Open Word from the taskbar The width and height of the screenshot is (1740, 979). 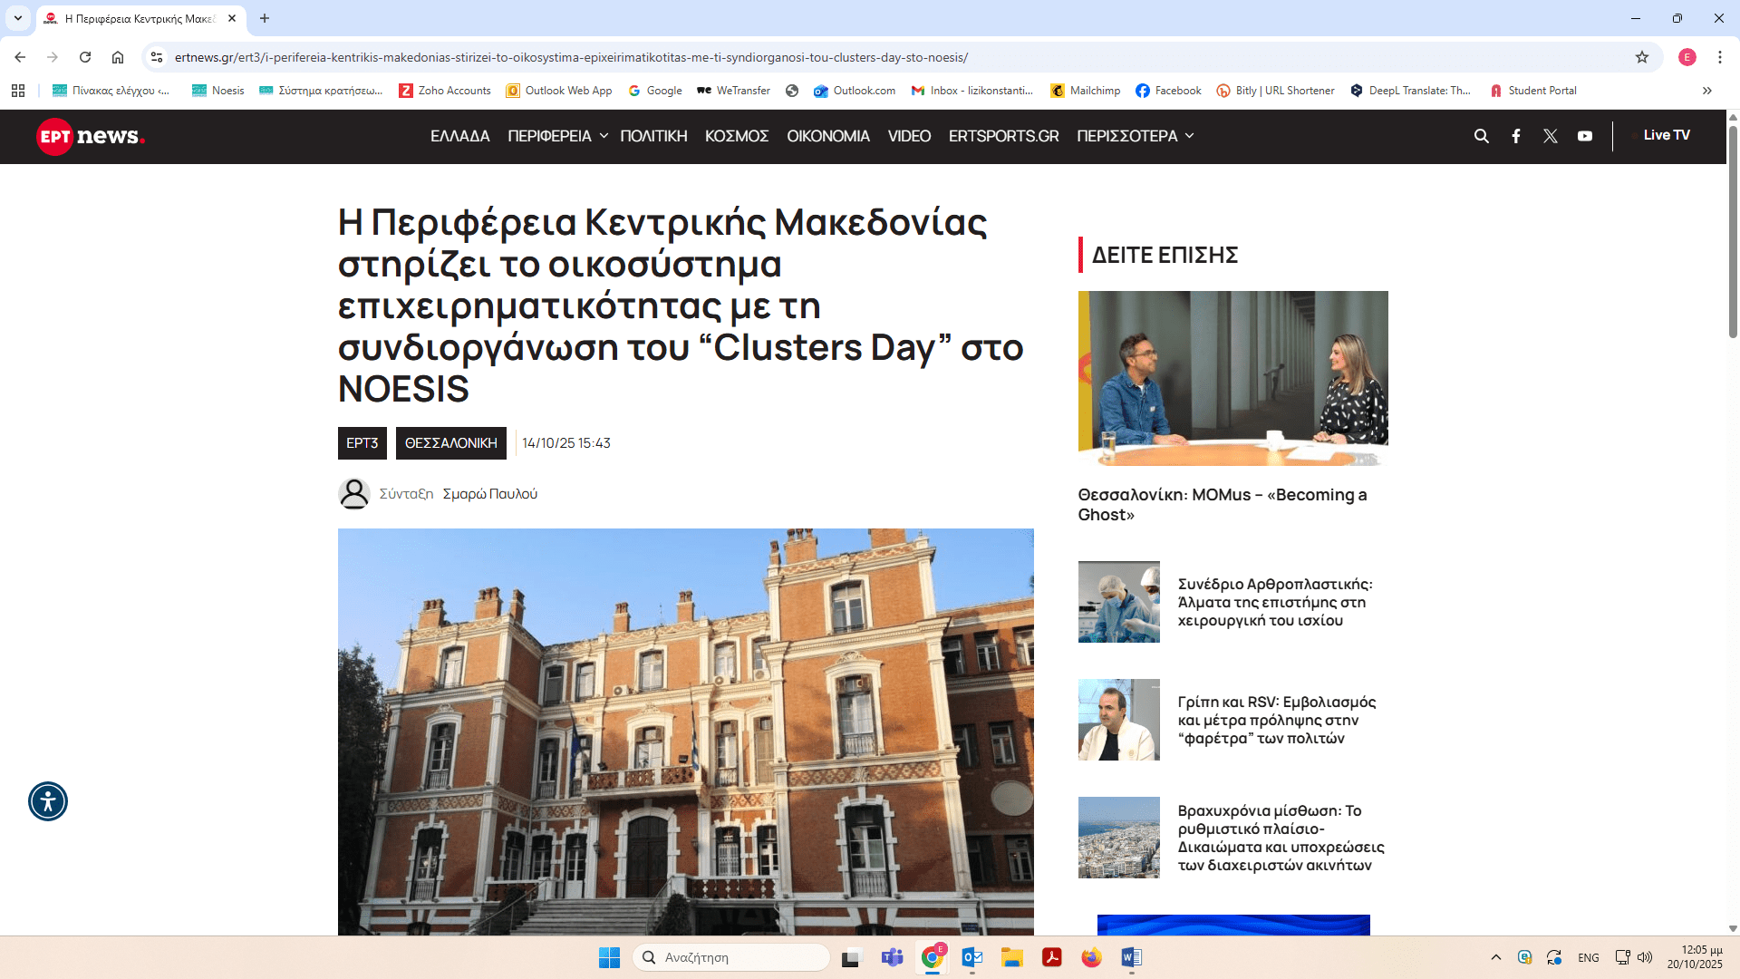click(1131, 957)
